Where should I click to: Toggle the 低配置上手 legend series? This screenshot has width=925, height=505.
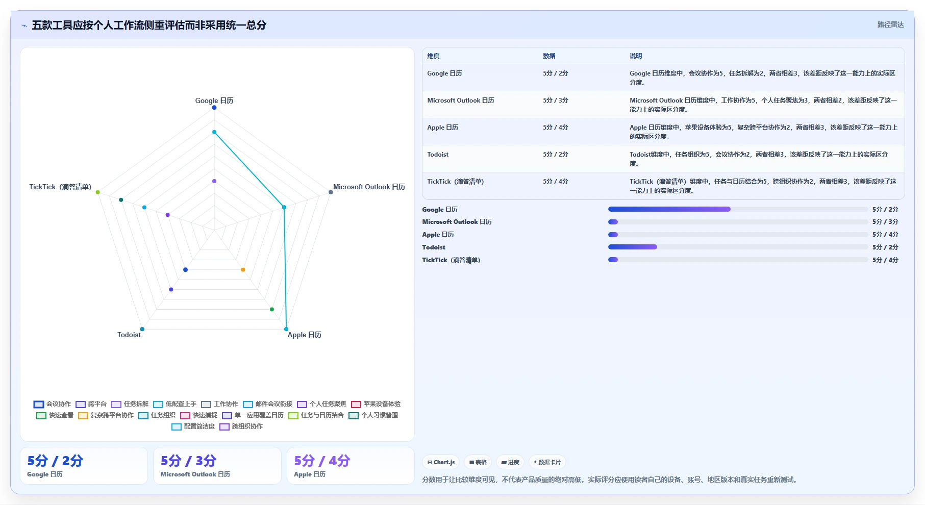[175, 404]
